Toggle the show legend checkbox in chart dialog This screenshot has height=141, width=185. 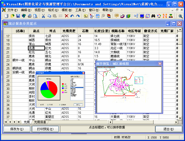pos(60,104)
